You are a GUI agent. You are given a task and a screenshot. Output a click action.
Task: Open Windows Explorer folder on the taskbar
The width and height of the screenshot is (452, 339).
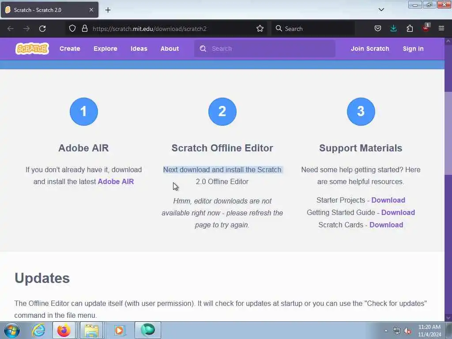click(x=91, y=330)
